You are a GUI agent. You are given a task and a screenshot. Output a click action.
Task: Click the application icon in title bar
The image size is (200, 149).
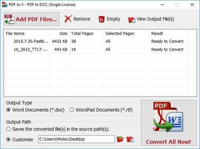coord(4,5)
